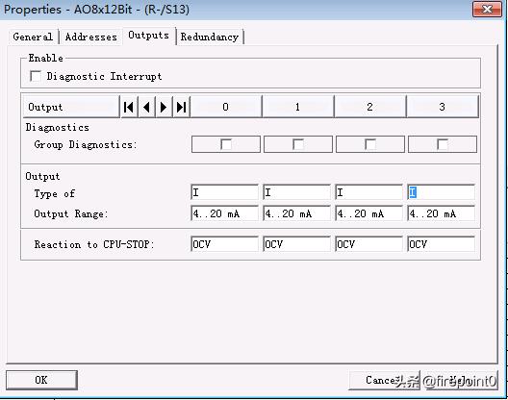Select the Outputs tab
Image resolution: width=508 pixels, height=400 pixels.
pyautogui.click(x=149, y=35)
